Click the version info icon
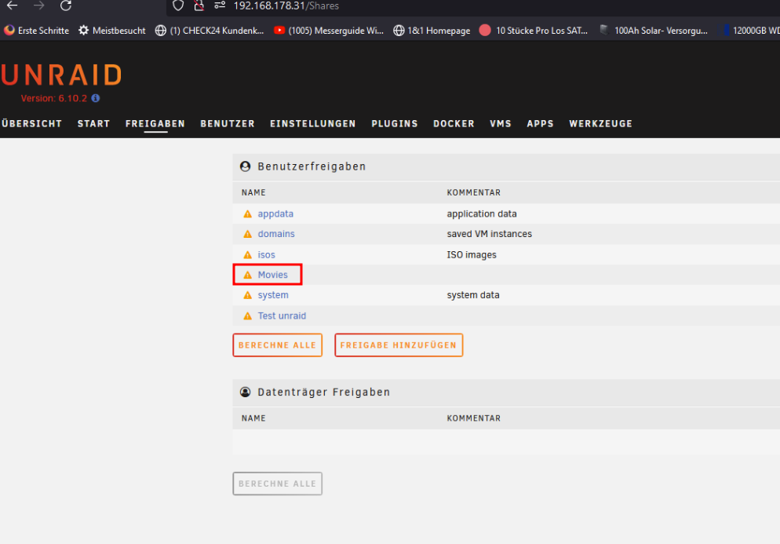Viewport: 780px width, 544px height. click(96, 99)
